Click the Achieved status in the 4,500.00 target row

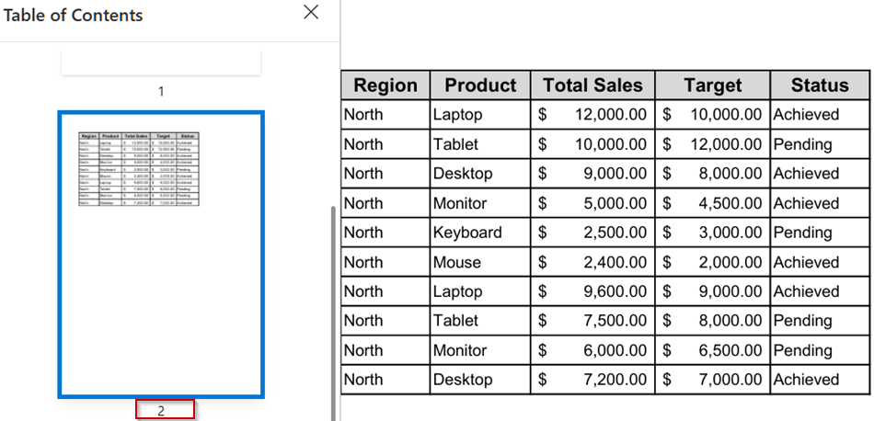(x=820, y=203)
